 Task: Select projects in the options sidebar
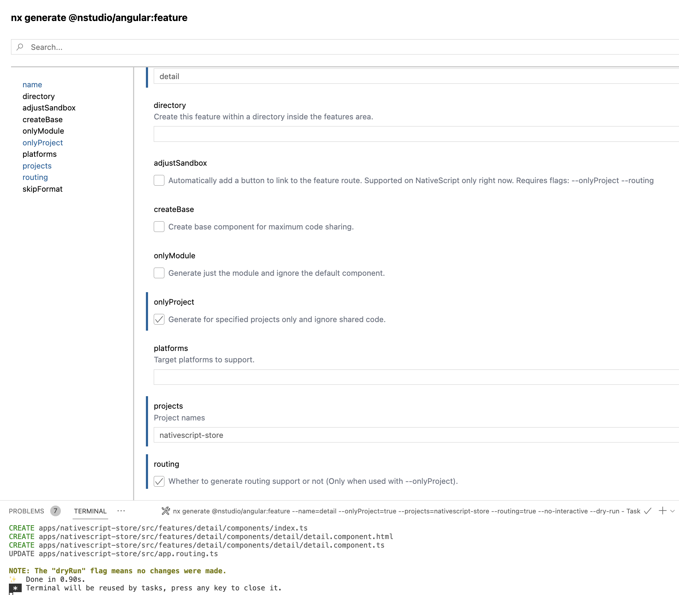(37, 166)
